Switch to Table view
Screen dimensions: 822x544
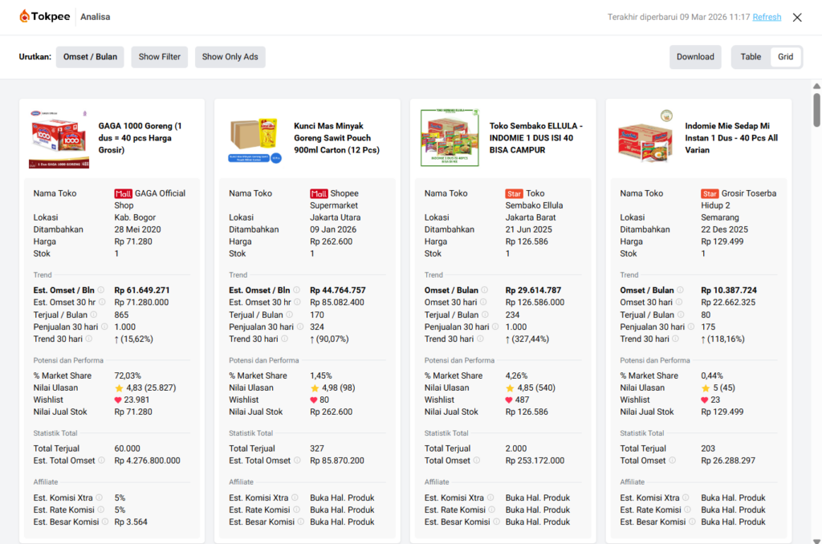click(x=751, y=57)
